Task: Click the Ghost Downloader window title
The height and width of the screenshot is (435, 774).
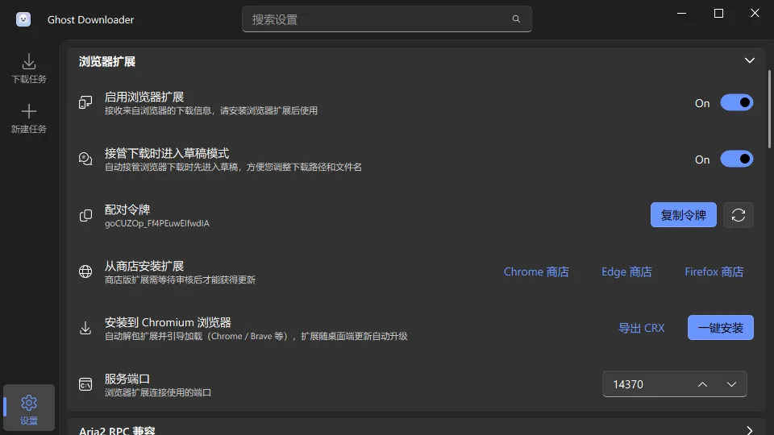Action: click(x=91, y=19)
